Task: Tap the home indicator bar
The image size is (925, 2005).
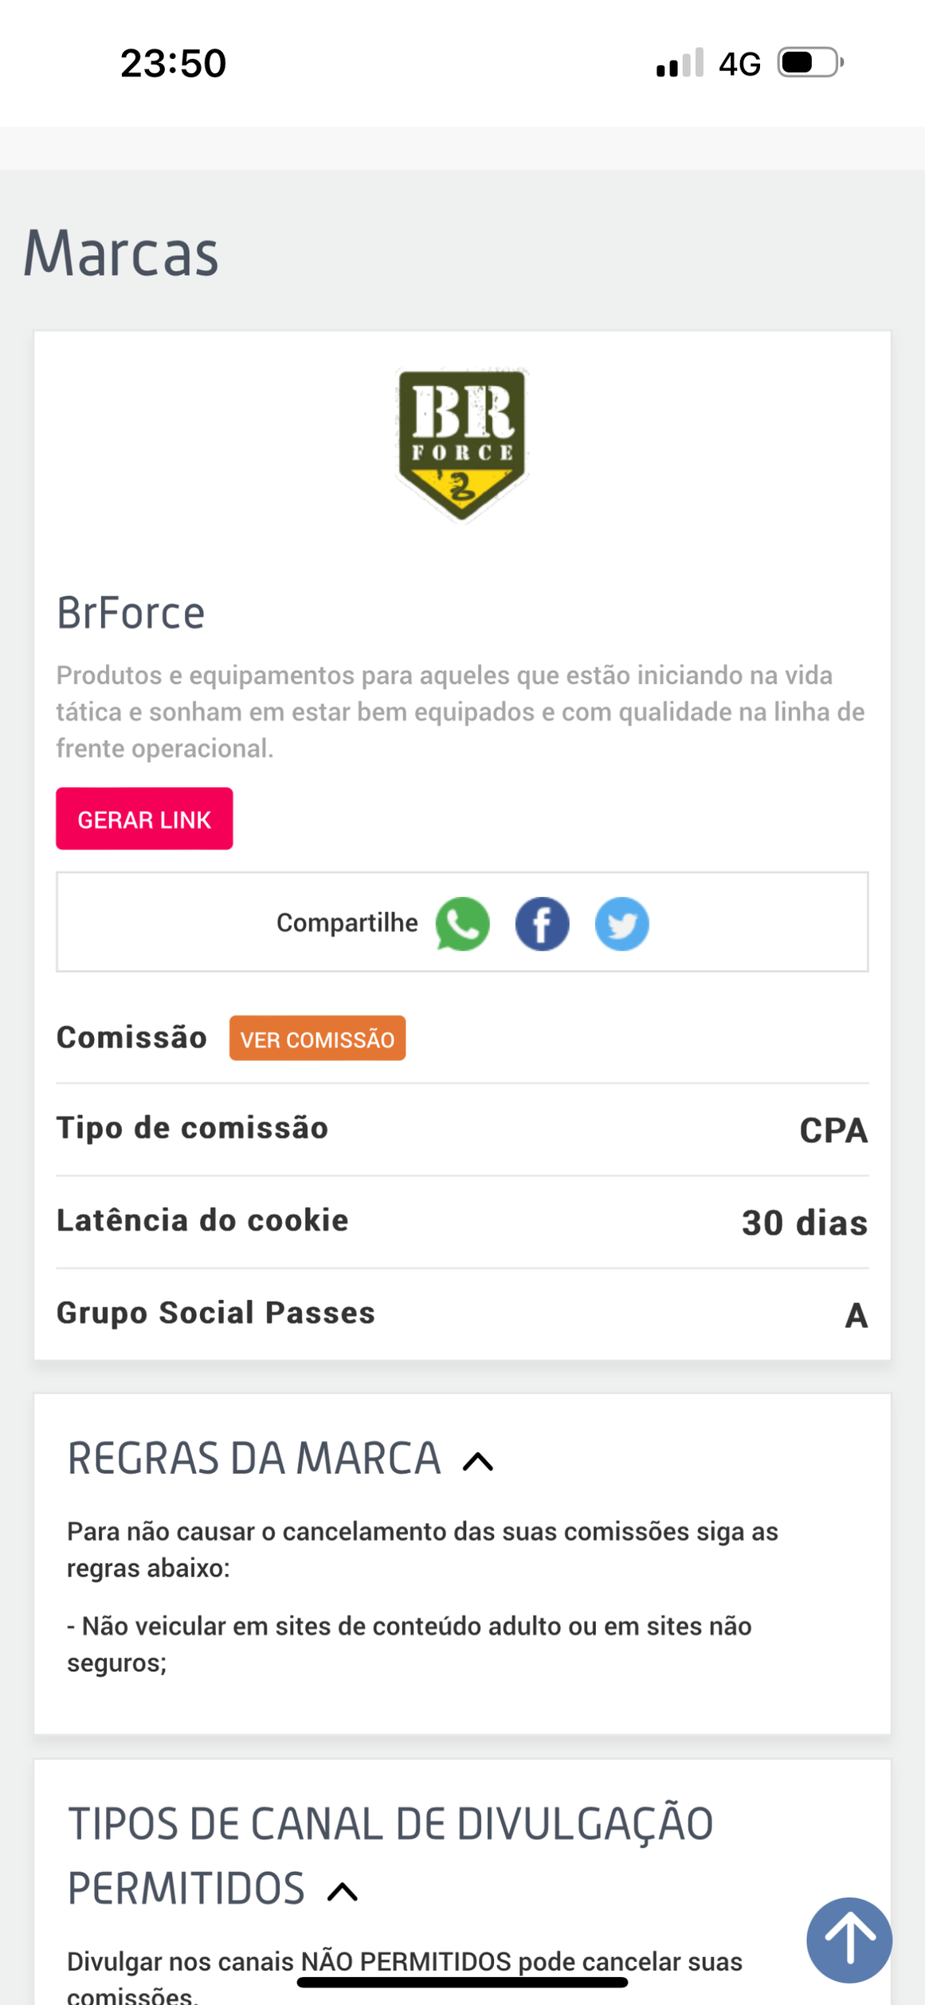Action: 462,1983
